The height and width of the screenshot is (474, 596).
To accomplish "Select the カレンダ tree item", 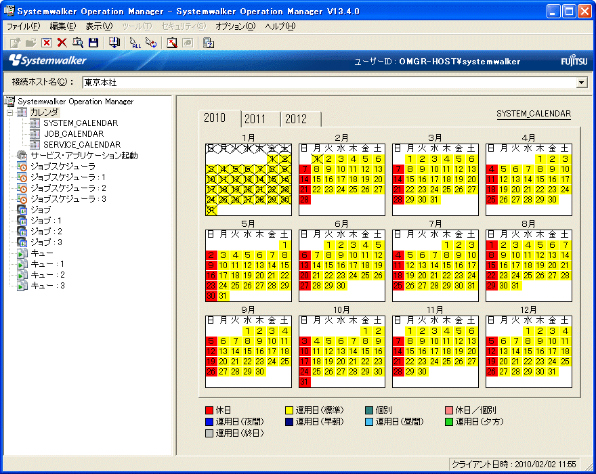I will (44, 112).
